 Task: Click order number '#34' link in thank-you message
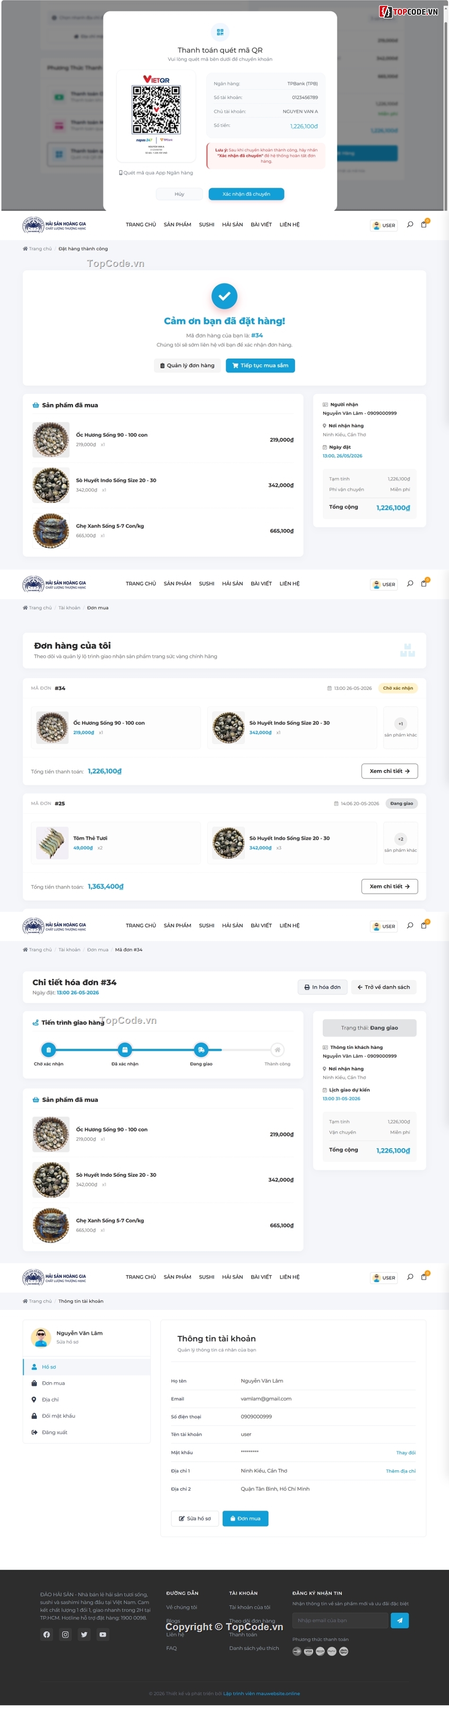[257, 336]
